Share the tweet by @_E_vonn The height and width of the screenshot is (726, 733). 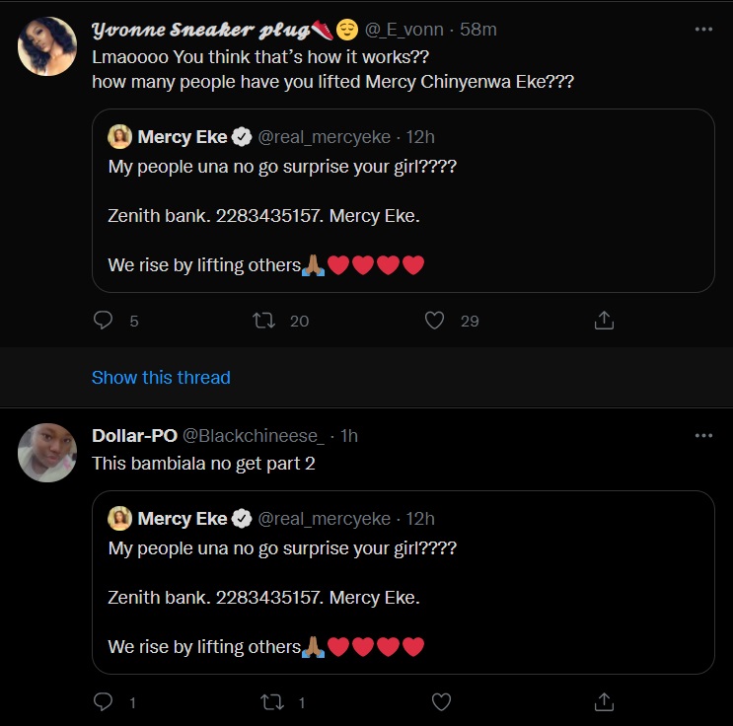[604, 321]
